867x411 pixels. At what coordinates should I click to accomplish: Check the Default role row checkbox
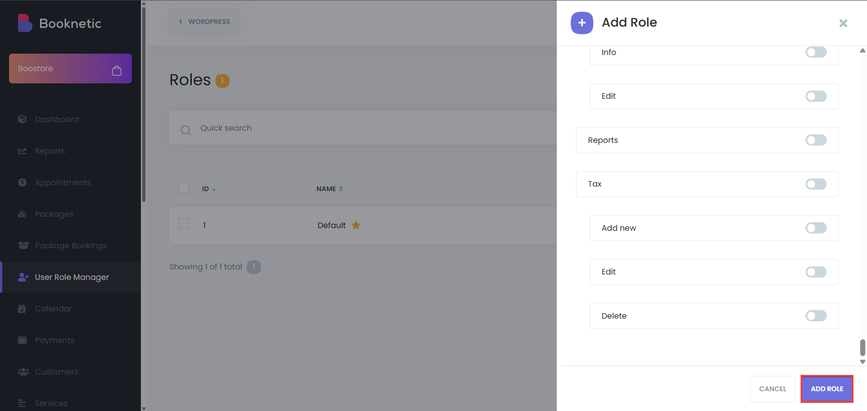[x=184, y=224]
